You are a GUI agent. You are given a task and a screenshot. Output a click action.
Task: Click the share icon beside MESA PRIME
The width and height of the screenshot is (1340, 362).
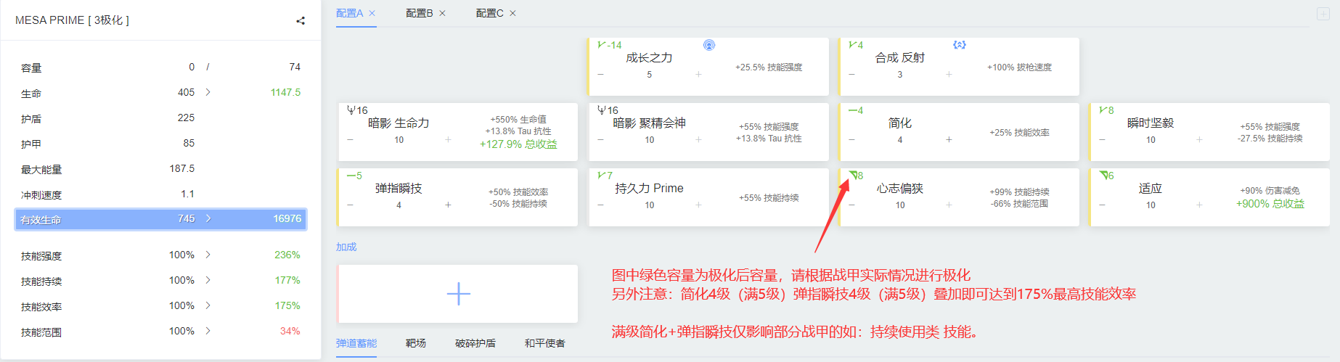301,21
